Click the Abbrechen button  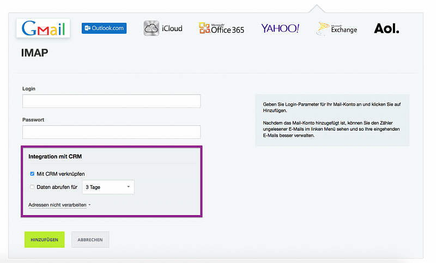(x=90, y=240)
